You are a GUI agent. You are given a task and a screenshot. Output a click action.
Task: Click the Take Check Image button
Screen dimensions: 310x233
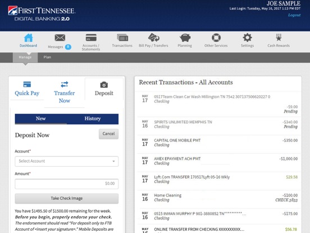point(67,199)
